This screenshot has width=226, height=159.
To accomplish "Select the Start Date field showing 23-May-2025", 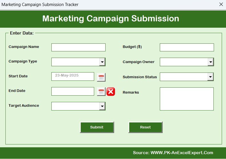I will [x=73, y=77].
